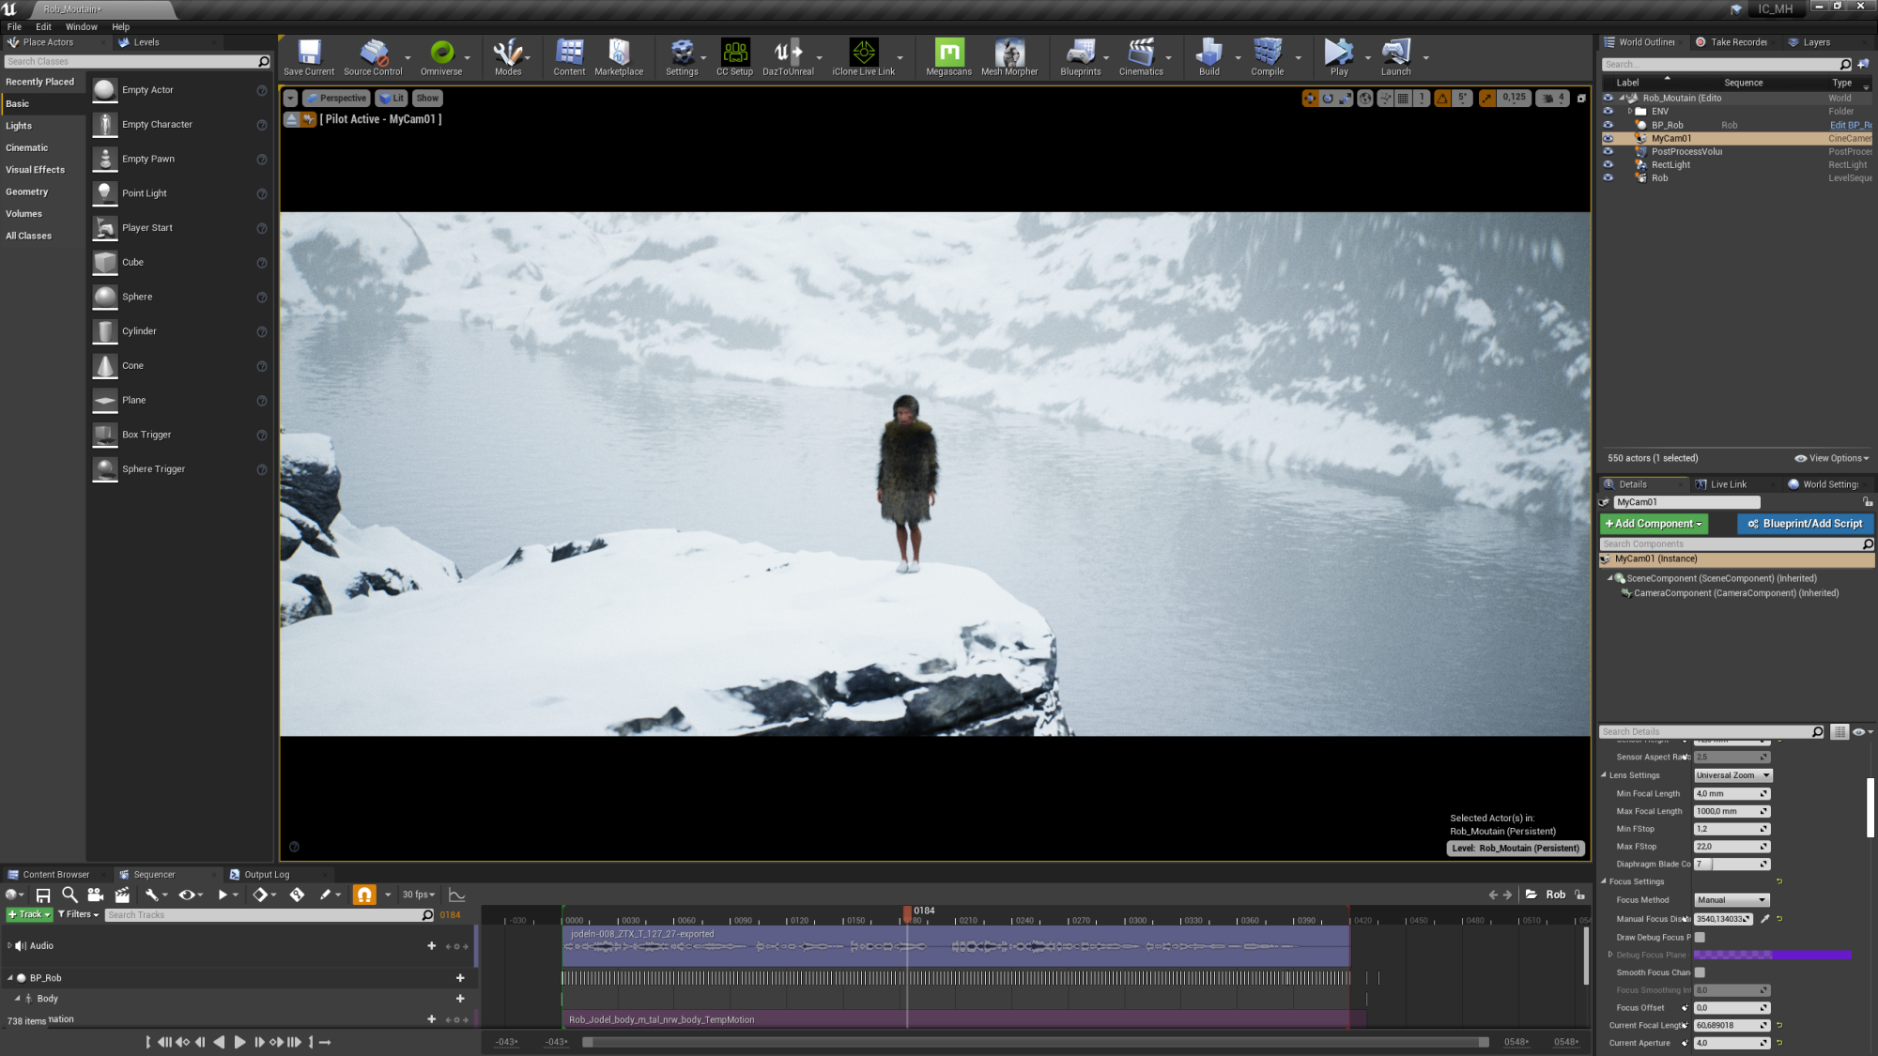Expand the Audio track in Sequencer
Screen dimensions: 1878x1056
coord(9,945)
